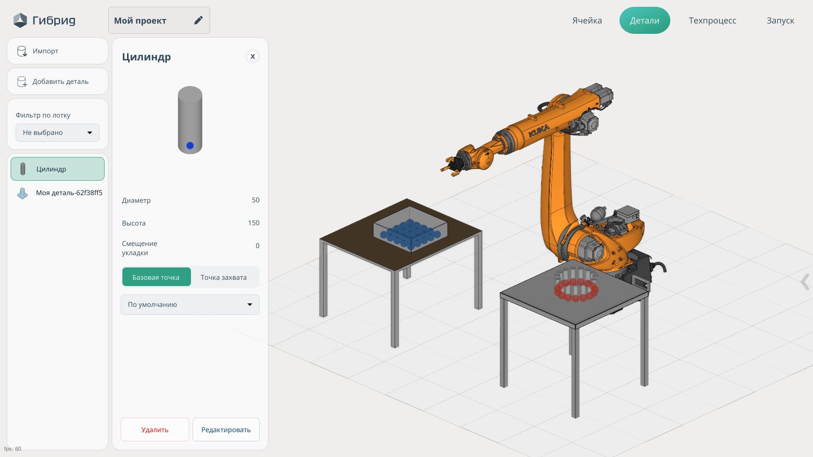Click the blue base point on cylinder preview

click(190, 146)
